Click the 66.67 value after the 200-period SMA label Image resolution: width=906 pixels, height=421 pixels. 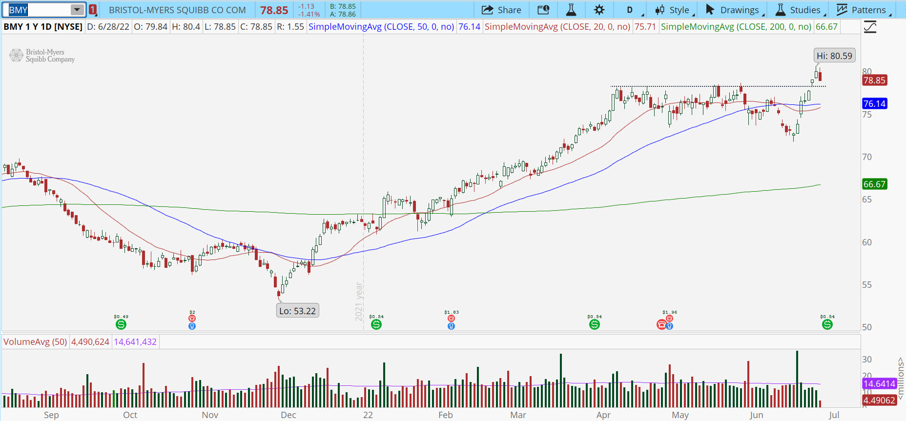pos(826,26)
